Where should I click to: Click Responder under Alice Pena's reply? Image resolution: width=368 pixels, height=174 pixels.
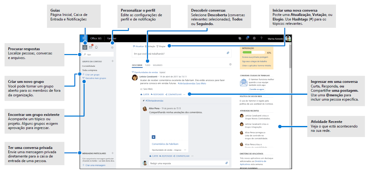pos(165,156)
